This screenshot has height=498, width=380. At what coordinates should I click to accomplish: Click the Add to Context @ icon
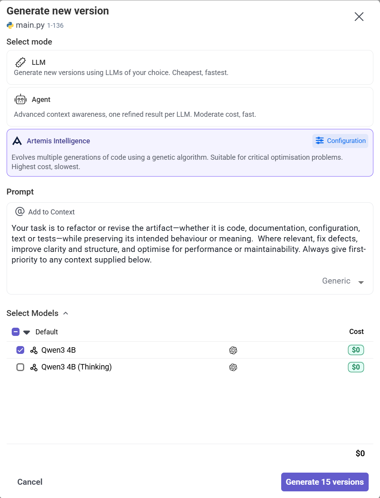tap(20, 212)
